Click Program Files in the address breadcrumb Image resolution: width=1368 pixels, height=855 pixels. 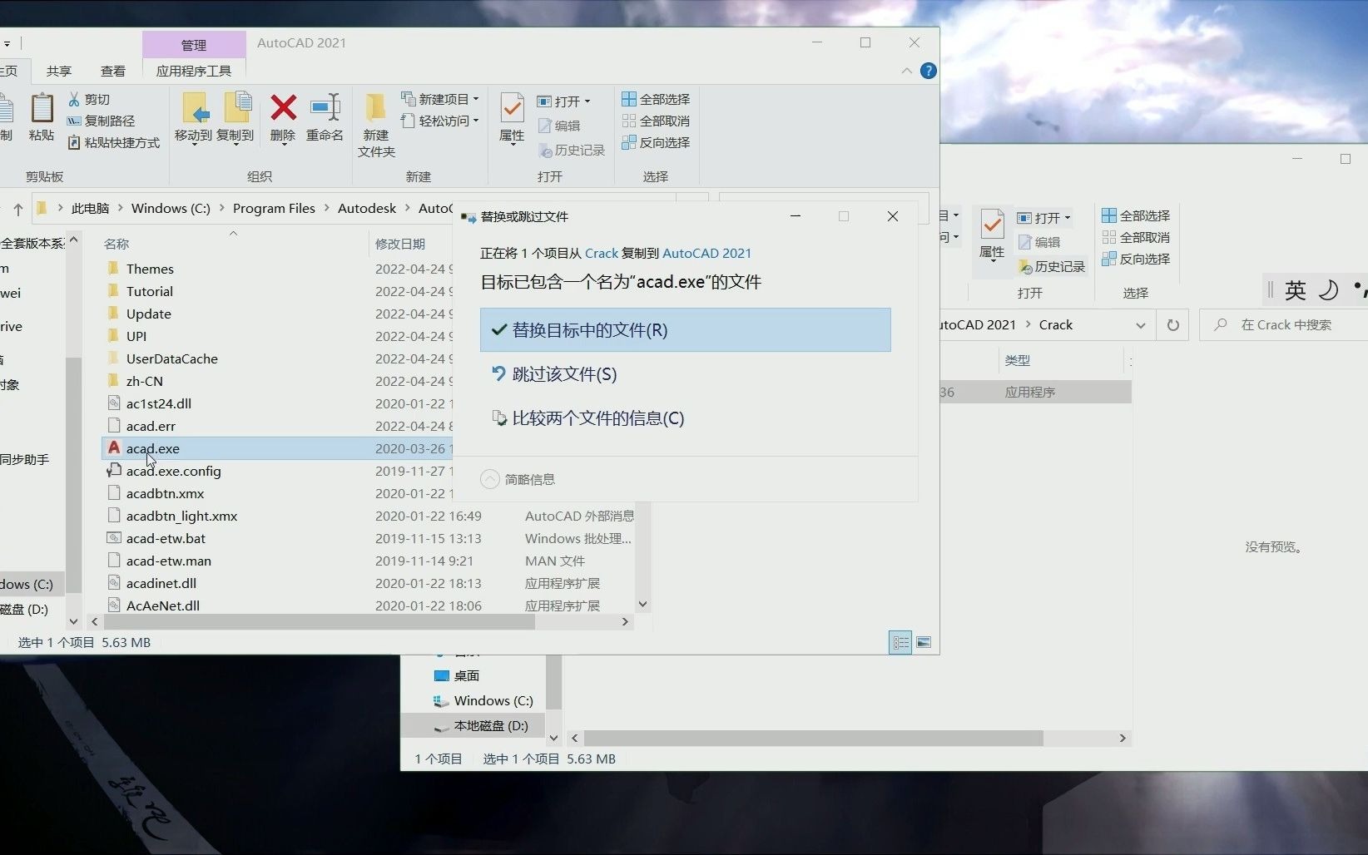[274, 209]
